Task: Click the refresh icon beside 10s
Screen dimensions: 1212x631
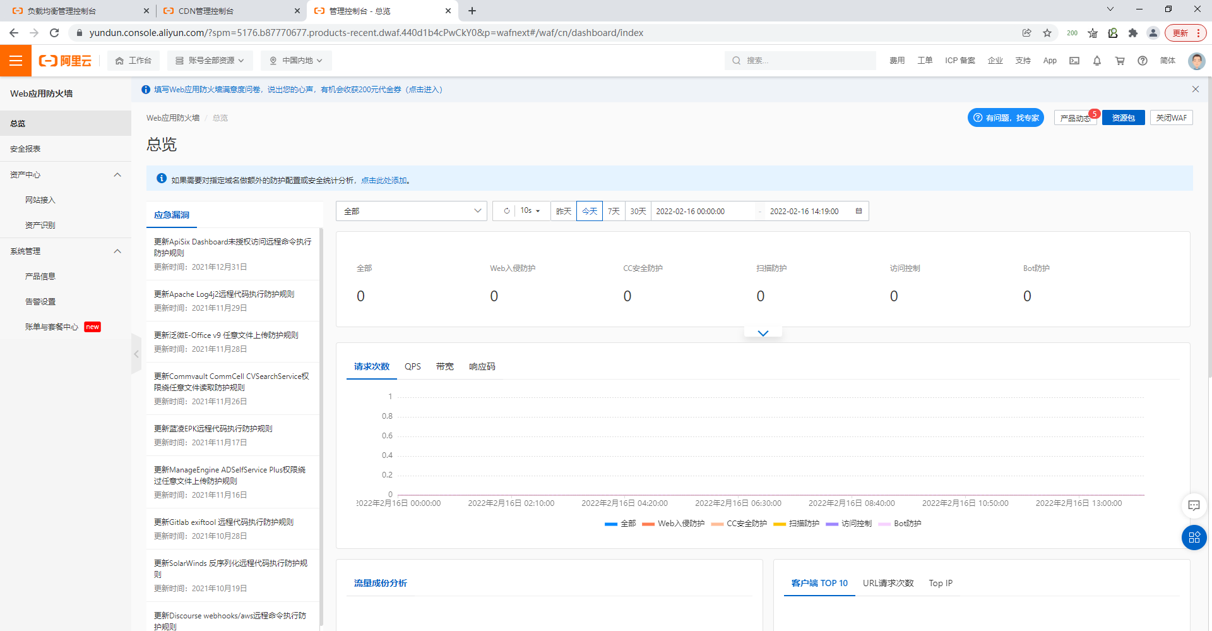Action: (x=506, y=211)
